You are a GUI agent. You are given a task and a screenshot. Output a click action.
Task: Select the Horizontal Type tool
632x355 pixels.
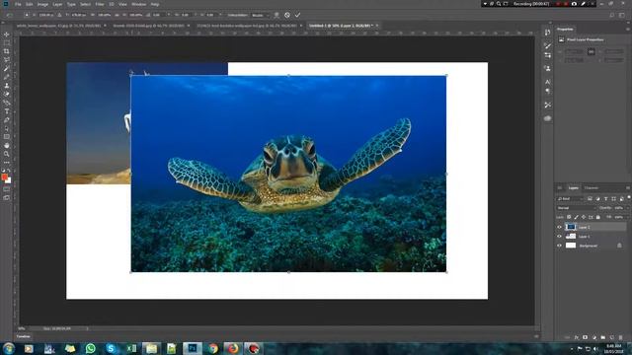[7, 111]
